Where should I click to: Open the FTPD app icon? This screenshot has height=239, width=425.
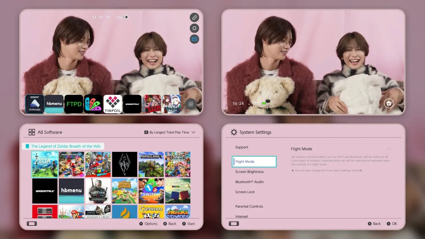pos(74,104)
